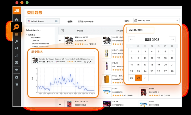Screen dimensions: 191x115
Task: Open the Chrome extension sidebar icon
Action: pyautogui.click(x=17, y=77)
